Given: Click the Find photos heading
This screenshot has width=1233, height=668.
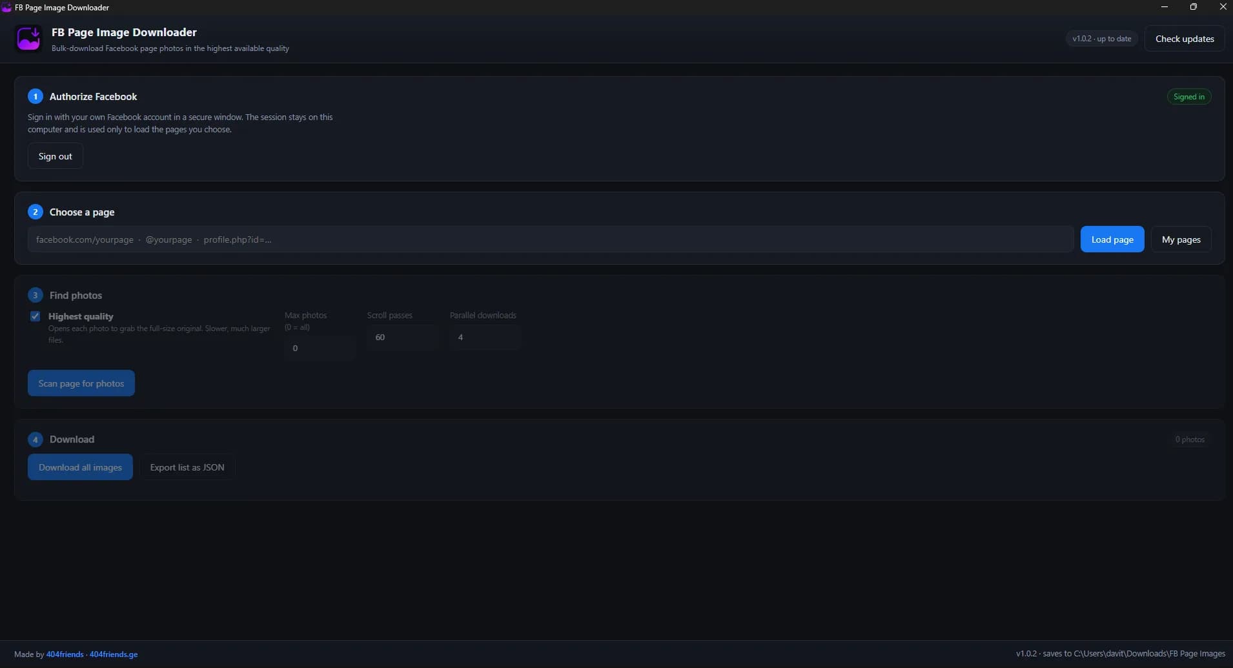Looking at the screenshot, I should (76, 296).
